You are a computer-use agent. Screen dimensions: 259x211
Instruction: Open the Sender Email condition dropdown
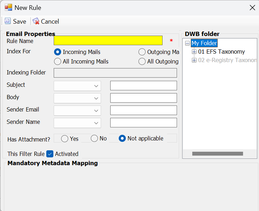pos(77,110)
